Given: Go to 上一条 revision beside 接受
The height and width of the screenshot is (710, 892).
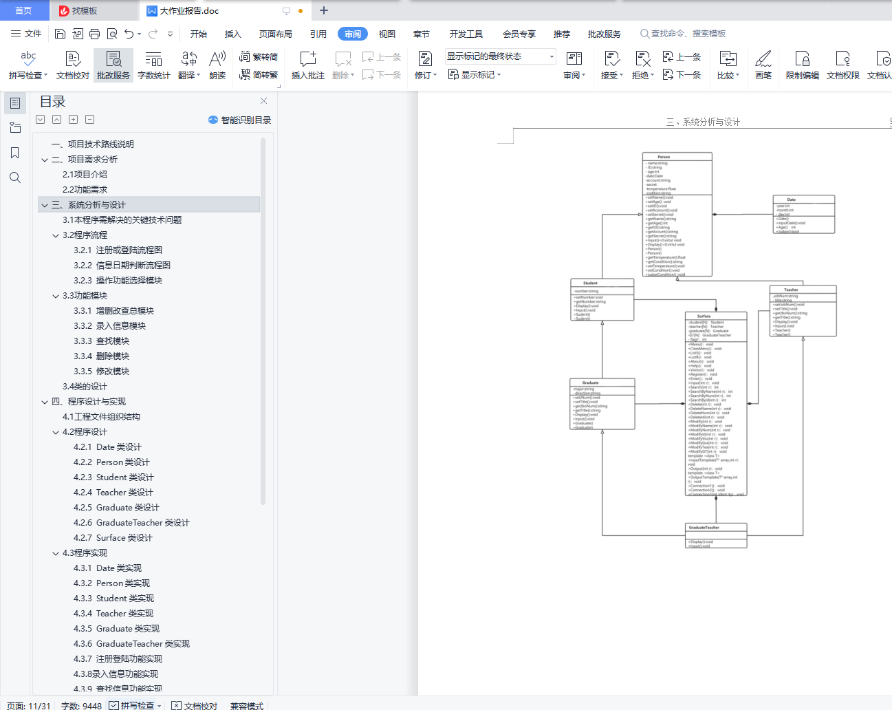Looking at the screenshot, I should click(682, 57).
